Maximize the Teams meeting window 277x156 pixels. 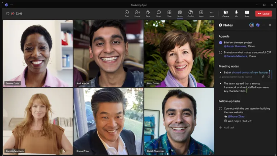point(264,5)
